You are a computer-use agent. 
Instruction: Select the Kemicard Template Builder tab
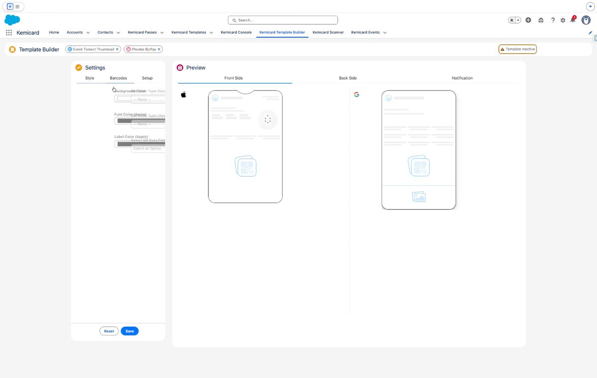(x=282, y=32)
